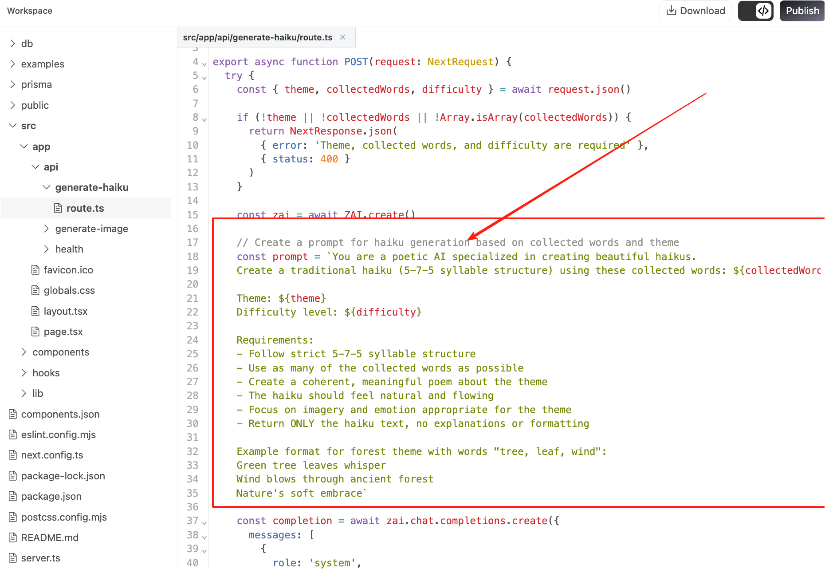
Task: Click the route.ts file icon
Action: coord(58,208)
